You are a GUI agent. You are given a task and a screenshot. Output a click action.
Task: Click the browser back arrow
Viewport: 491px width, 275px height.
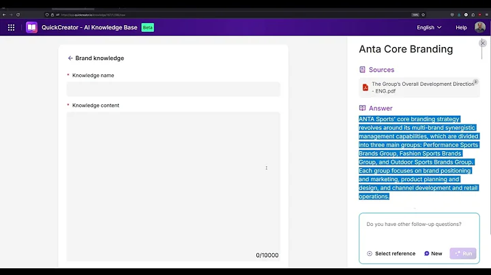click(4, 15)
